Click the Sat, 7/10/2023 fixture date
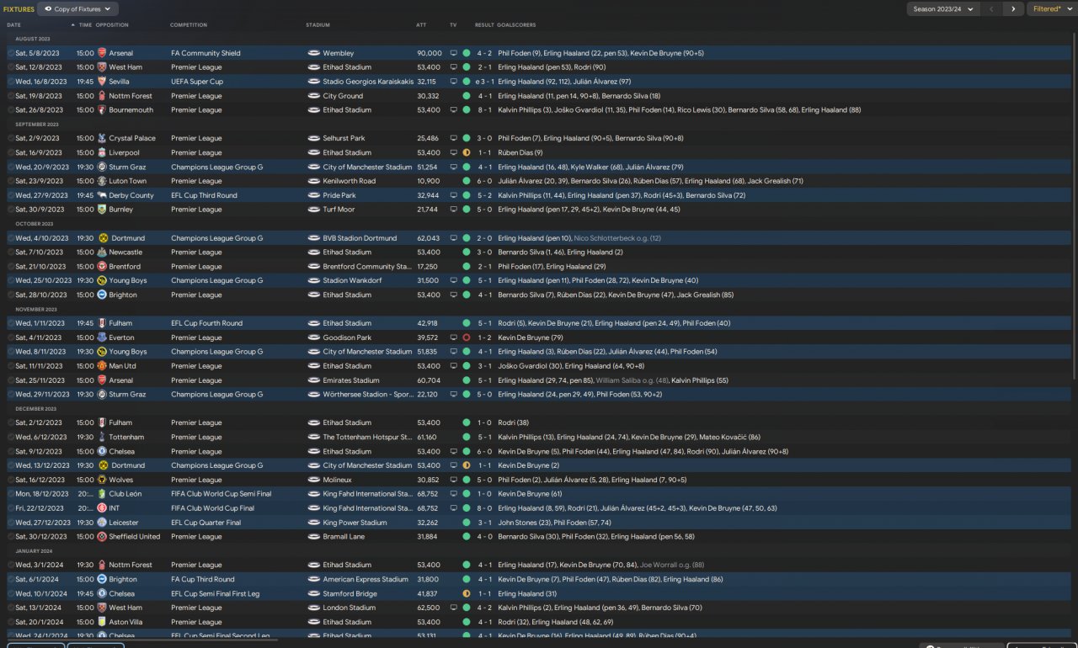The image size is (1078, 648). tap(39, 252)
